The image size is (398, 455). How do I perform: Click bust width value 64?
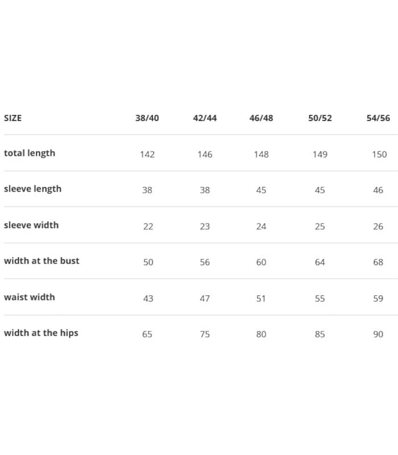[x=320, y=262]
